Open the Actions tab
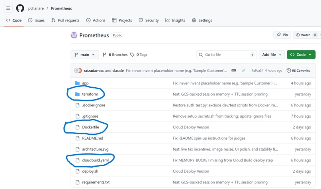The width and height of the screenshot is (321, 189). pos(96,20)
